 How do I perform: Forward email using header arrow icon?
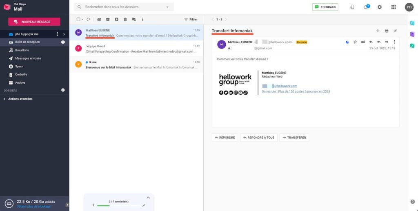[x=387, y=42]
